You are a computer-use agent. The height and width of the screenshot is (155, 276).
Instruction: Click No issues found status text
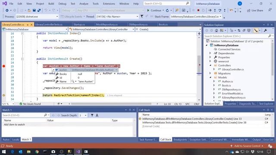point(32,104)
